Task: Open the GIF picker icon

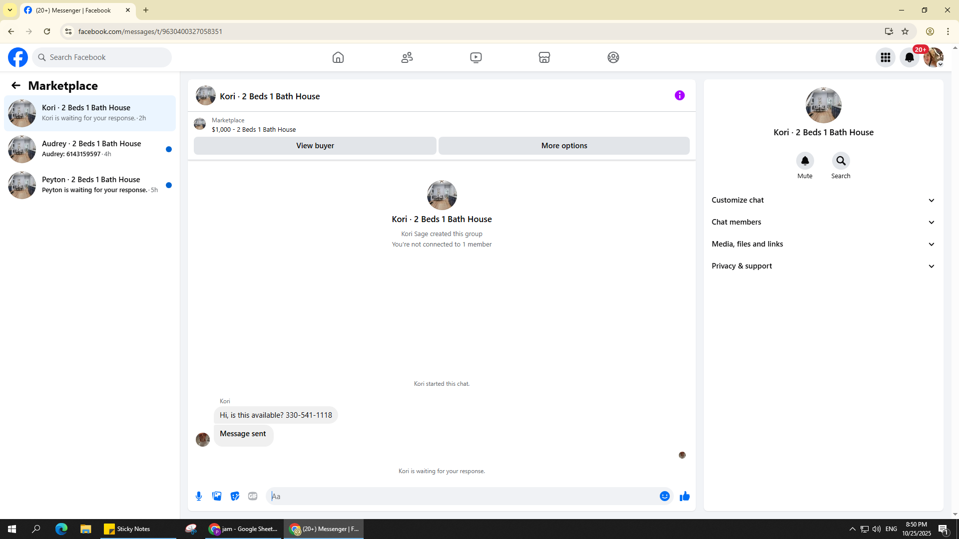Action: [x=253, y=496]
